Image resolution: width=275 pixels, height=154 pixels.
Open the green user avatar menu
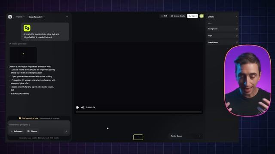coord(202,16)
